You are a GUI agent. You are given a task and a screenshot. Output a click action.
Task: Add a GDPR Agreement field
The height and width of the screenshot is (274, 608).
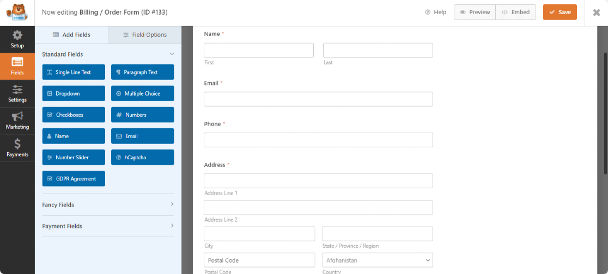[x=74, y=178]
